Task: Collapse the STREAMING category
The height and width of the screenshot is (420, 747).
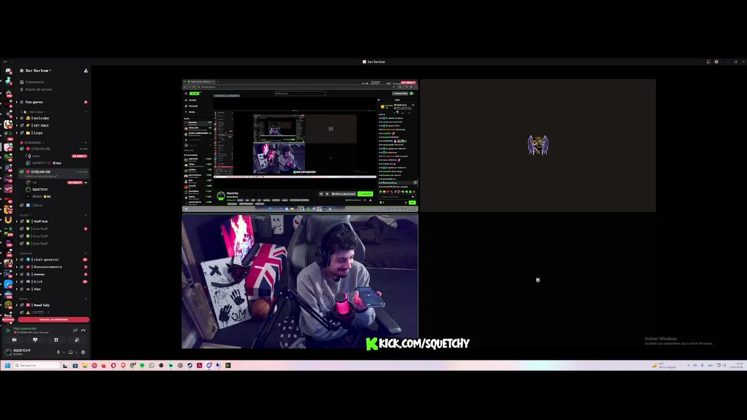Action: (33, 142)
